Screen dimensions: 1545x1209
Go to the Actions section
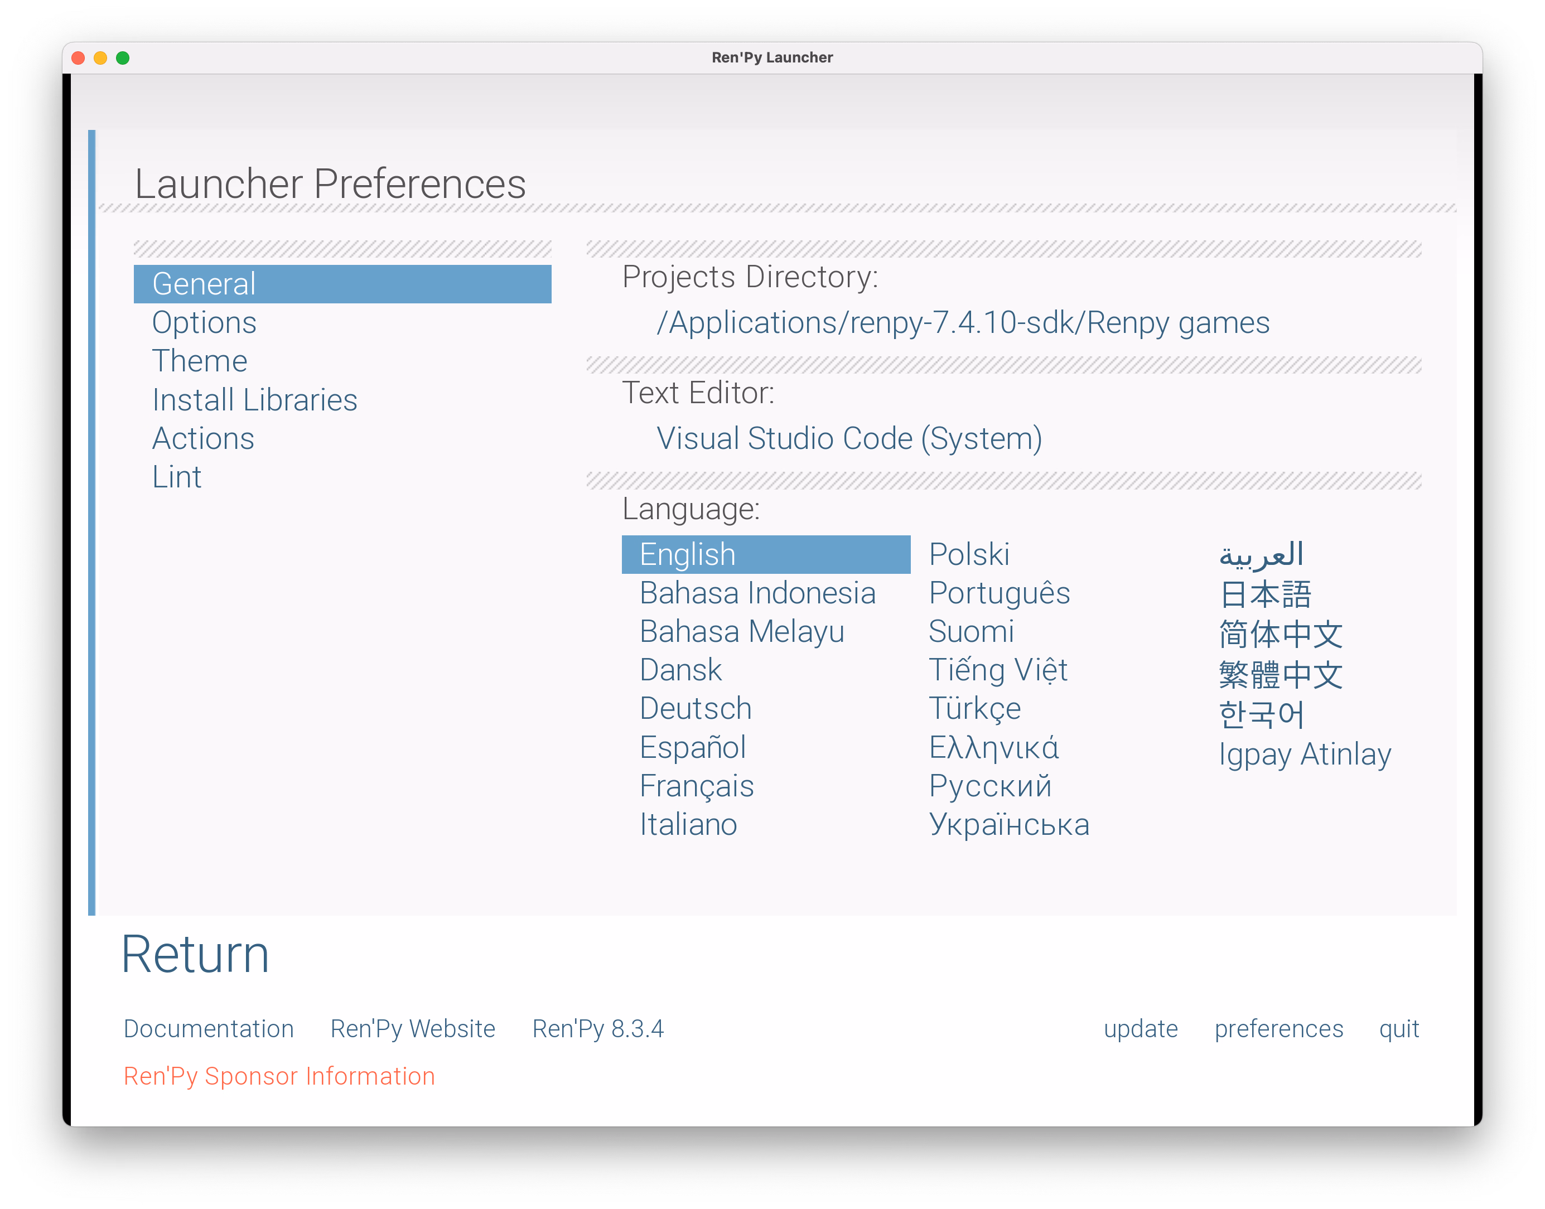tap(203, 438)
